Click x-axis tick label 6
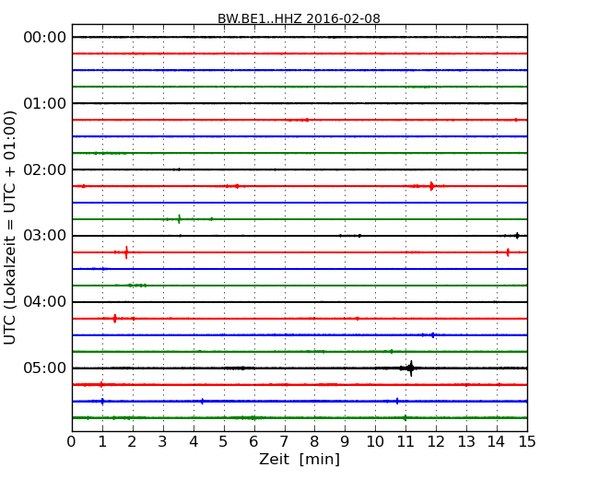This screenshot has width=599, height=479. pos(253,441)
